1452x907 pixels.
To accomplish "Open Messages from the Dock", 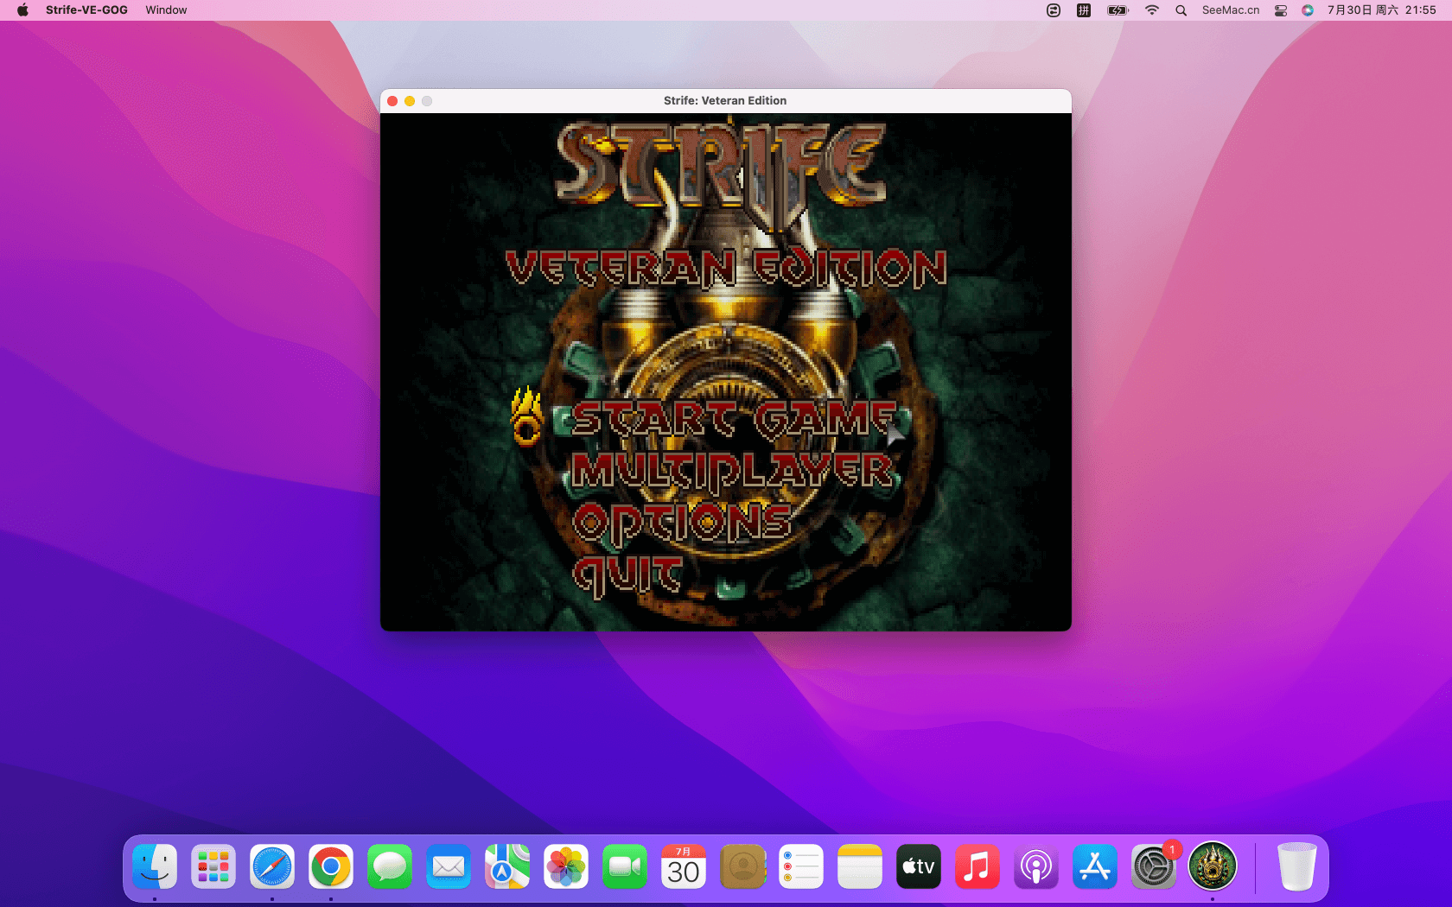I will 390,866.
